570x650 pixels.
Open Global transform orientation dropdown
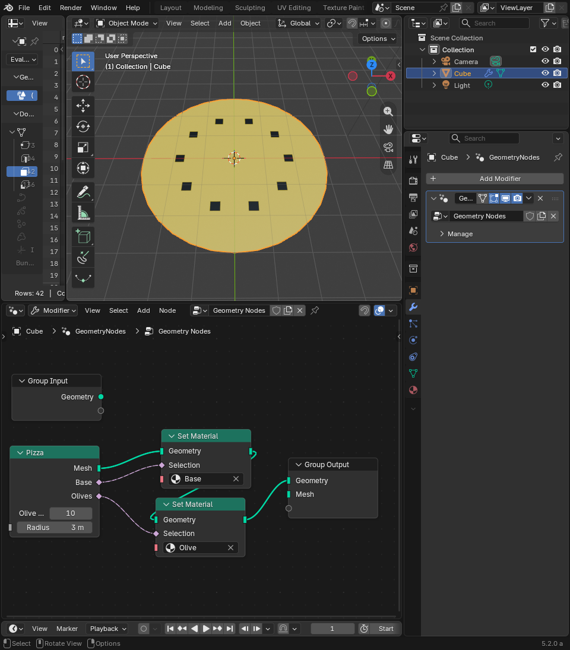point(299,23)
